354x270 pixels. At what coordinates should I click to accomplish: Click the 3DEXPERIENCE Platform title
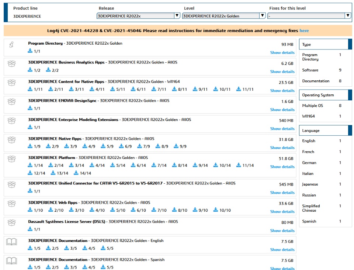click(x=52, y=157)
